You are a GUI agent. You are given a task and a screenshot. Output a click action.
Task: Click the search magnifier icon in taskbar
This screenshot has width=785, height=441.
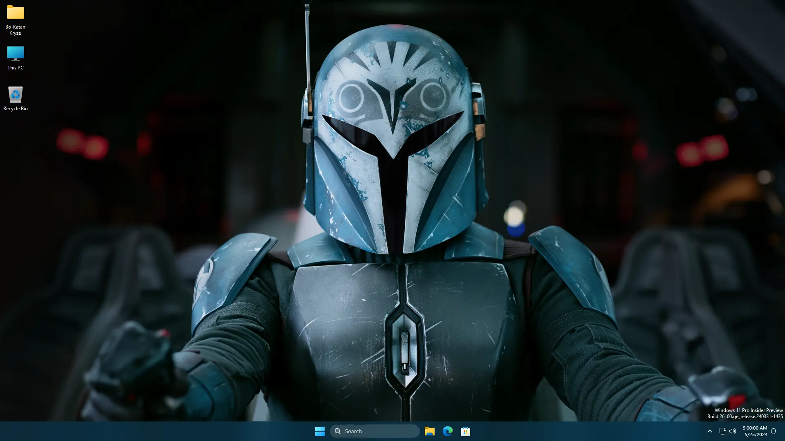(338, 431)
